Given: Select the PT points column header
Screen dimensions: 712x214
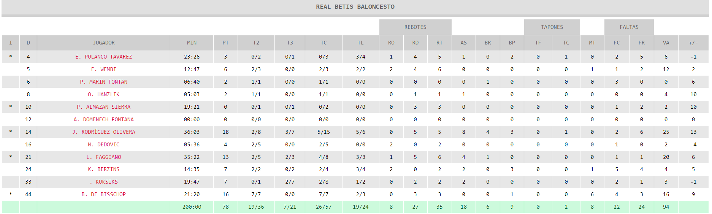Looking at the screenshot, I should [225, 43].
